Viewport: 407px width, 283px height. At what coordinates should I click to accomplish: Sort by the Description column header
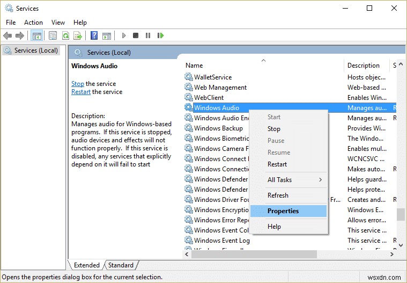pyautogui.click(x=367, y=65)
